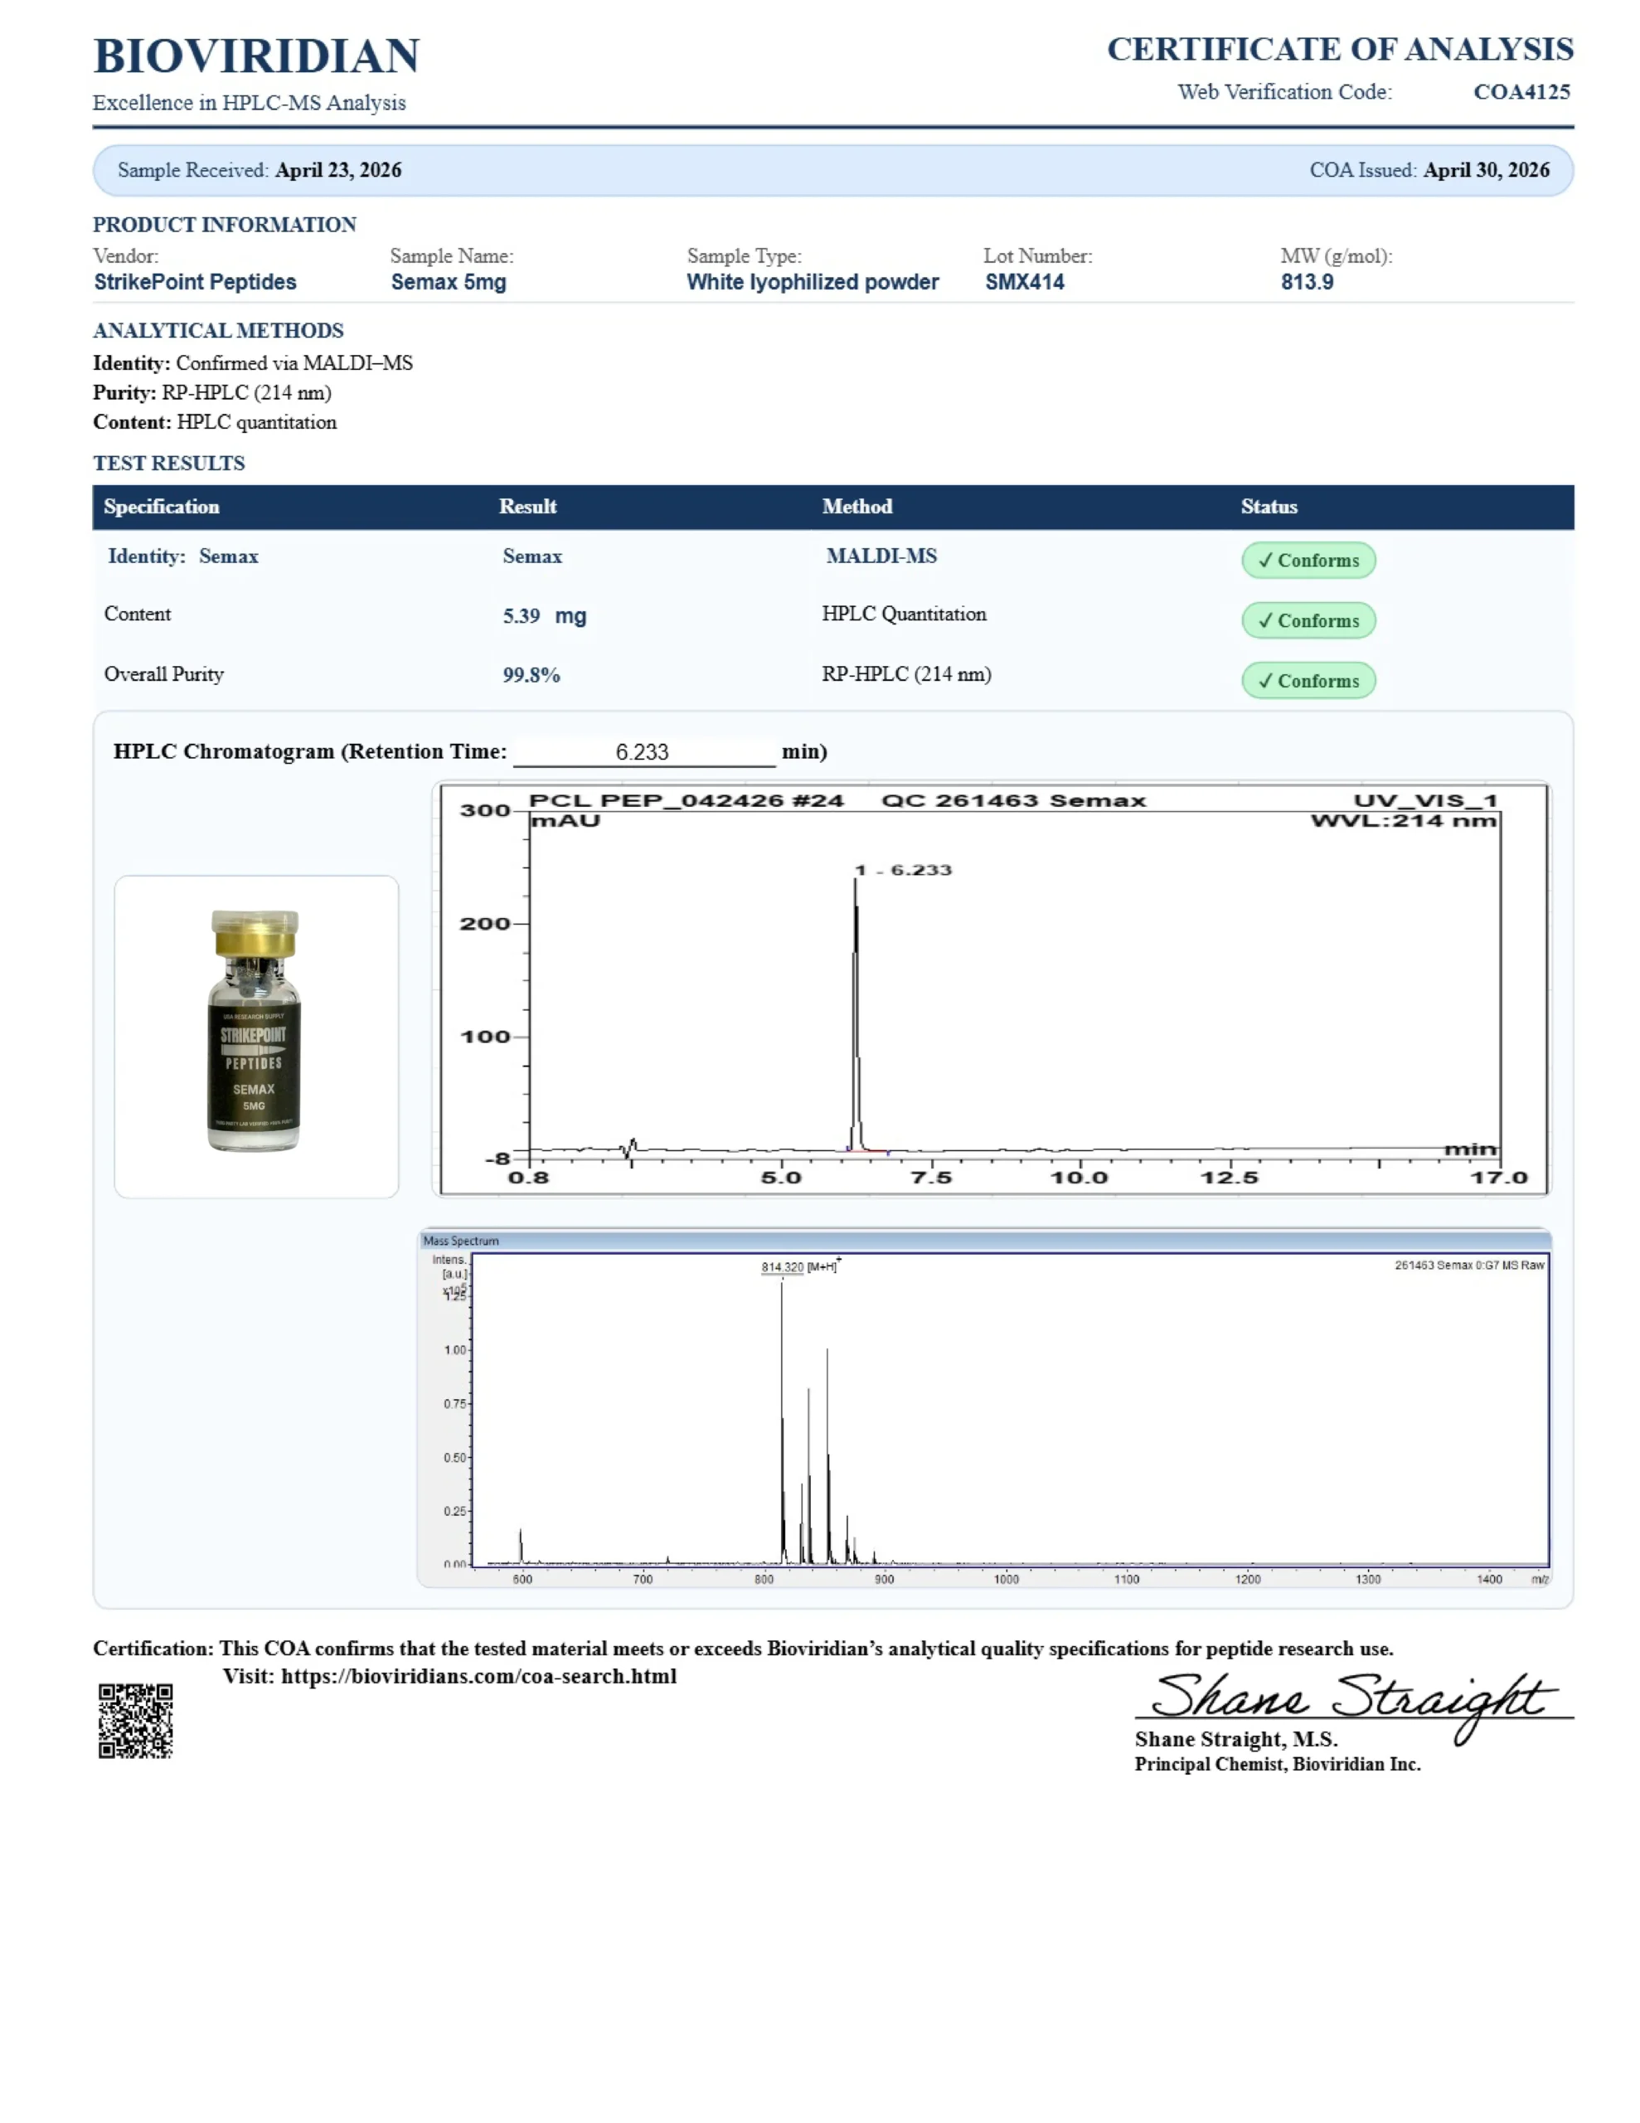The width and height of the screenshot is (1640, 2123).
Task: Click the CERTIFICATE OF ANALYSIS title
Action: (1340, 49)
